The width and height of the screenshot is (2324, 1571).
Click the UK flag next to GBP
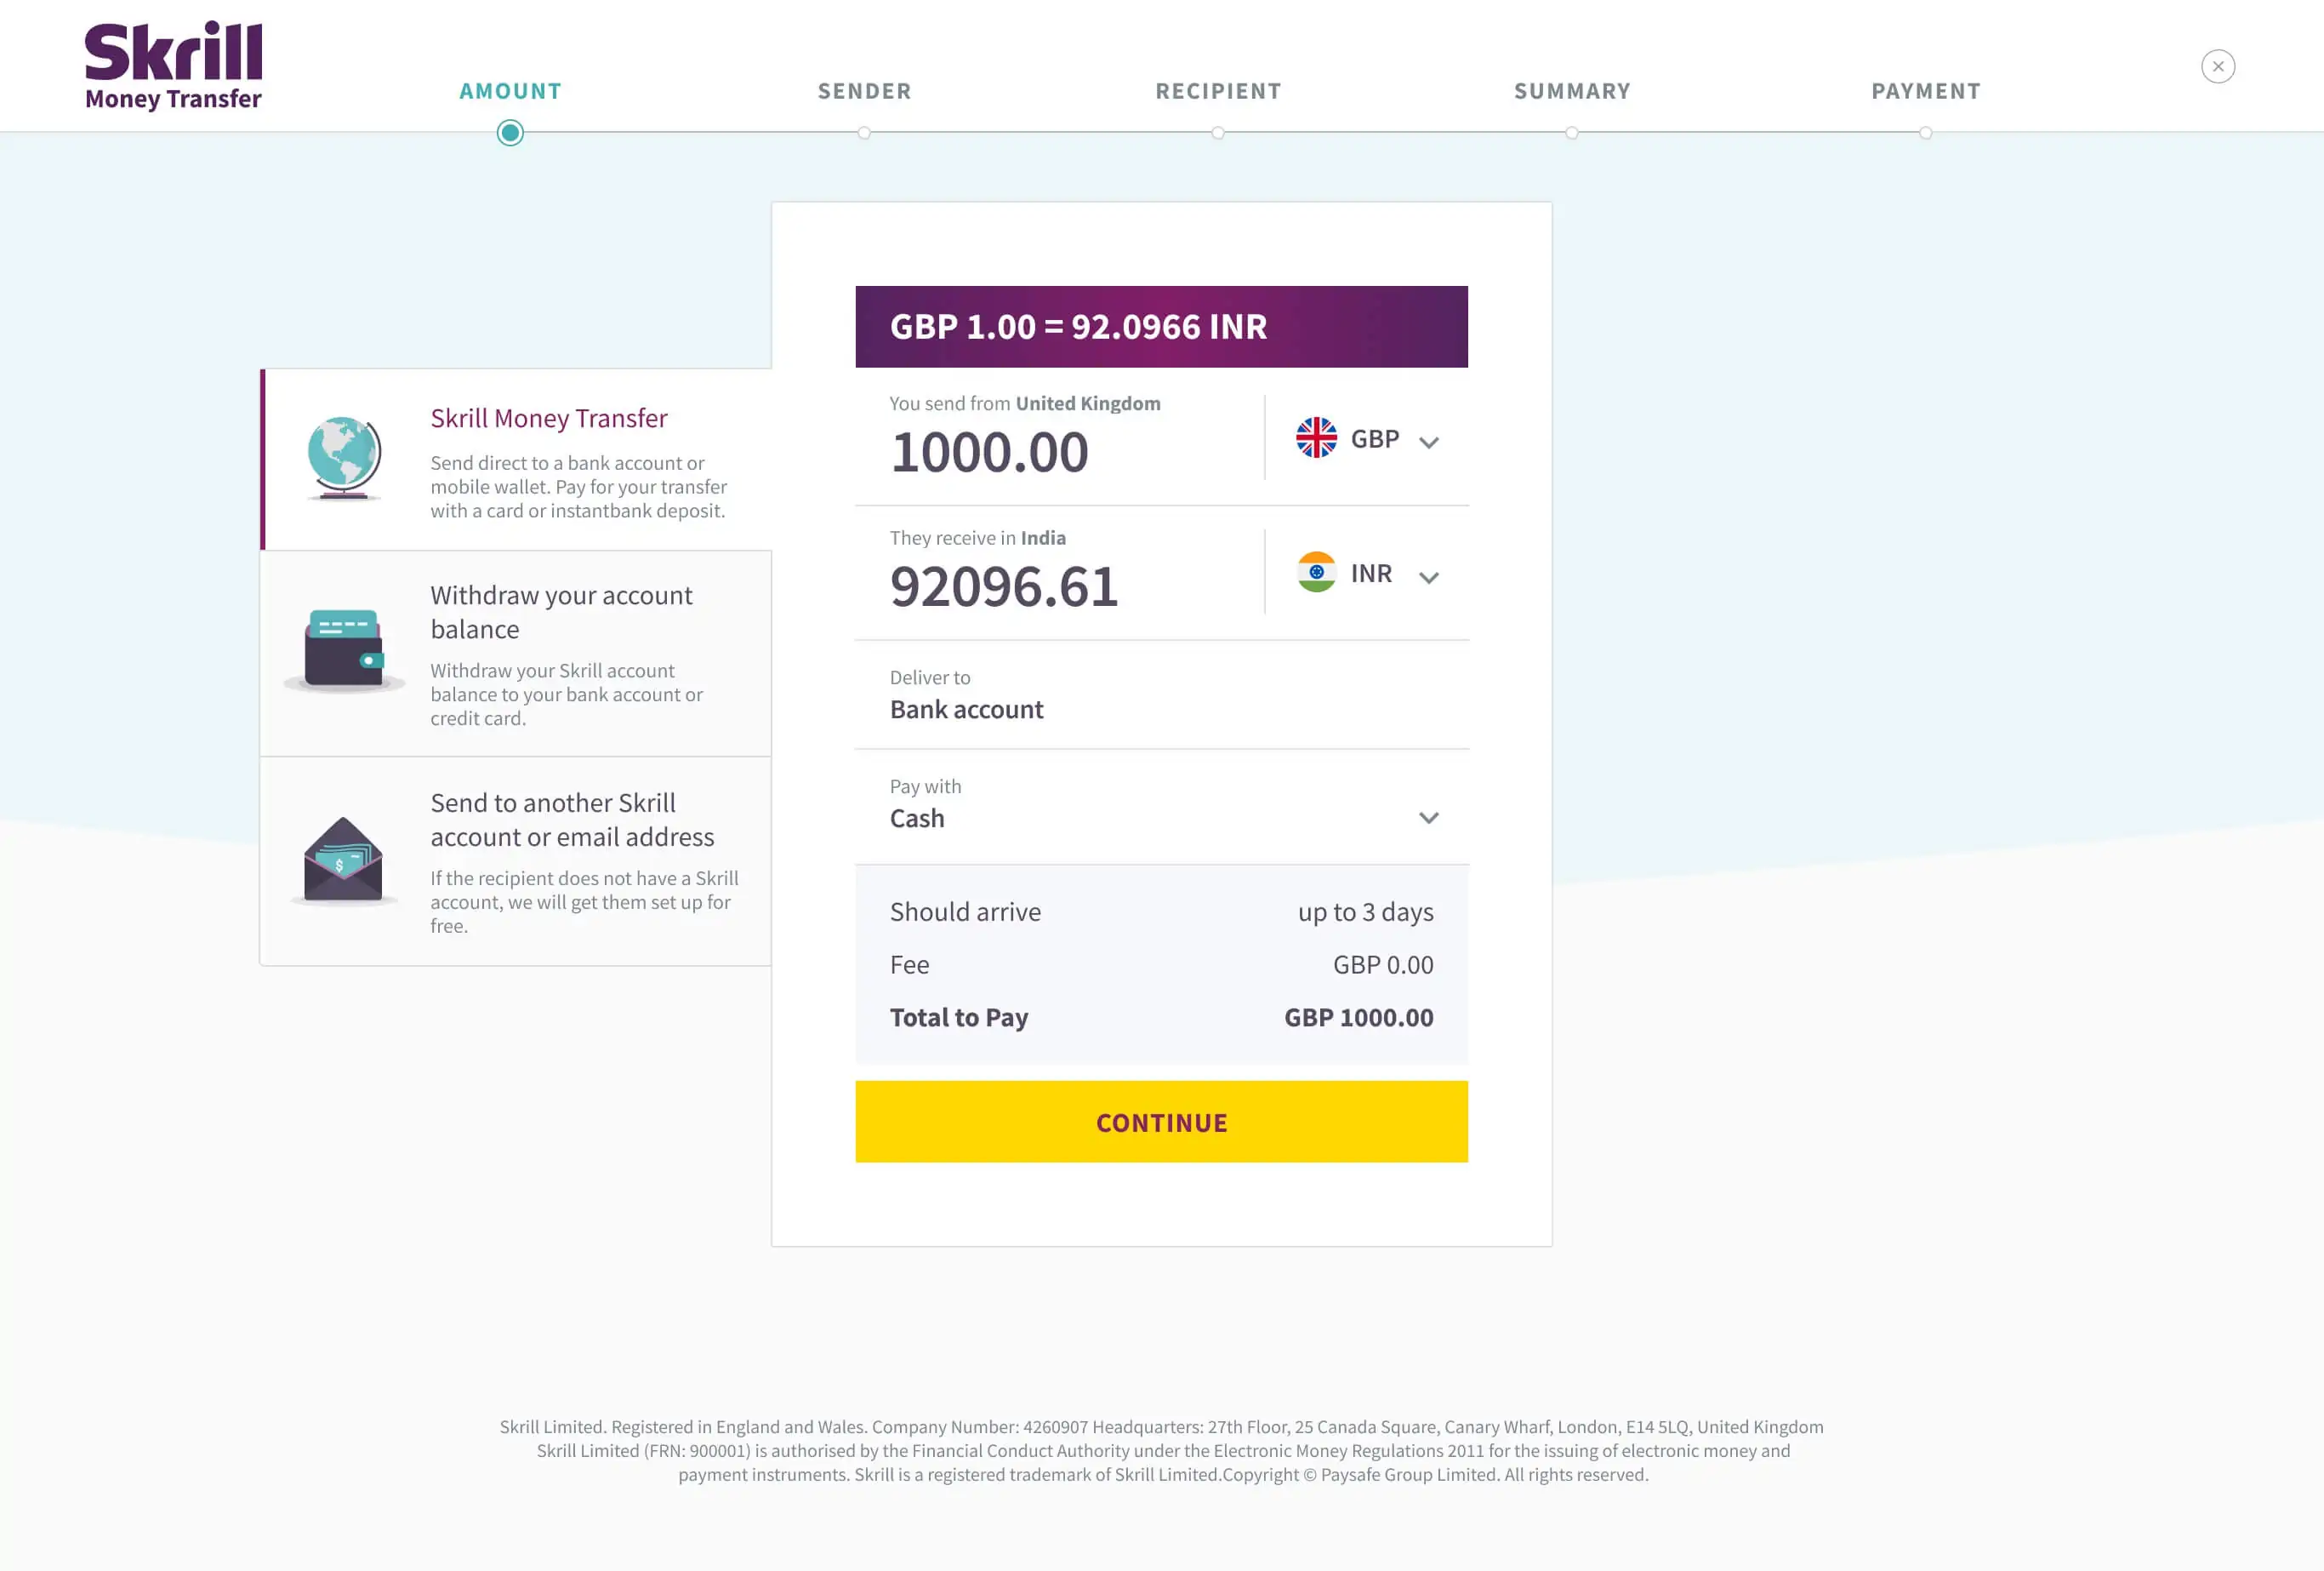click(1314, 437)
